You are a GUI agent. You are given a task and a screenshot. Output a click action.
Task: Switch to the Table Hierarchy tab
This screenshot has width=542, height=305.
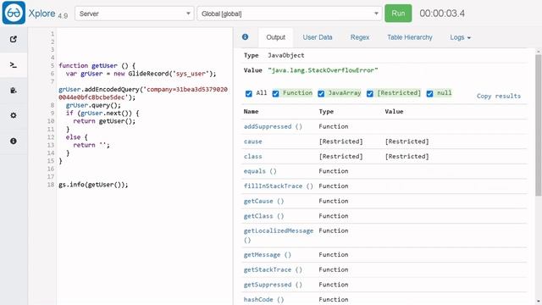click(410, 37)
